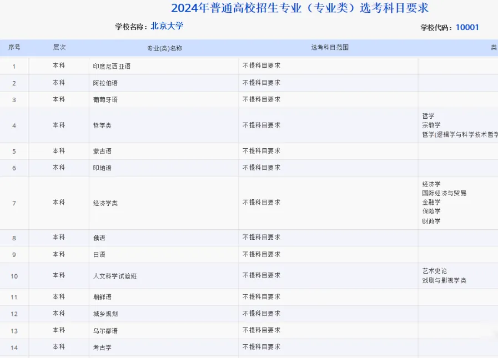The image size is (498, 358).
Task: Click the page title 2024年普通高校招生专业选考科目要求
Action: (x=300, y=8)
